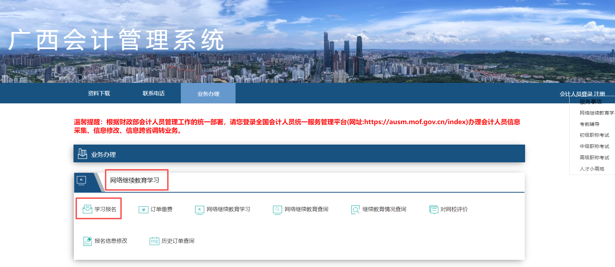615x267 pixels.
Task: Click the 业务办理 section header icon
Action: tap(82, 154)
